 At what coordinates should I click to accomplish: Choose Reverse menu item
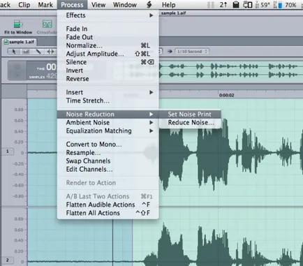coord(108,79)
